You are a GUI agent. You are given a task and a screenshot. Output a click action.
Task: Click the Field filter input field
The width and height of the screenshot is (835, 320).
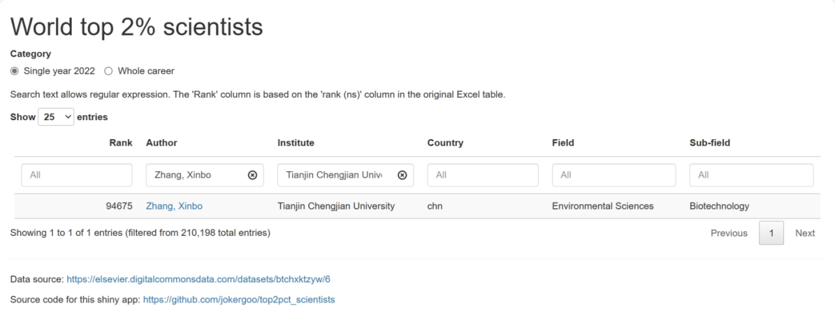pyautogui.click(x=613, y=175)
